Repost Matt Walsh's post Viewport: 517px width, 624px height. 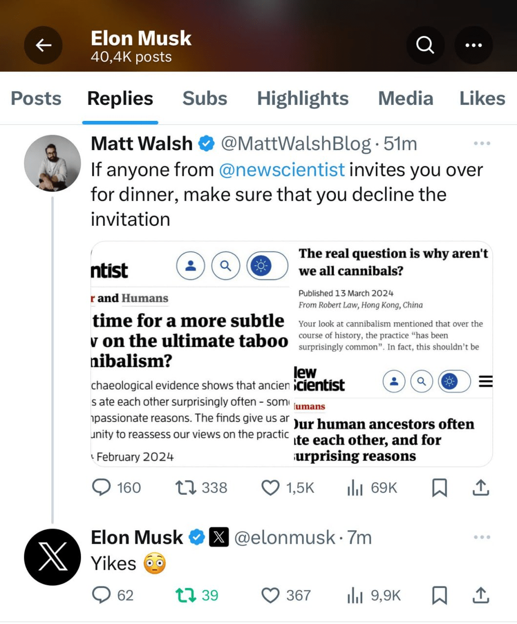(x=186, y=487)
